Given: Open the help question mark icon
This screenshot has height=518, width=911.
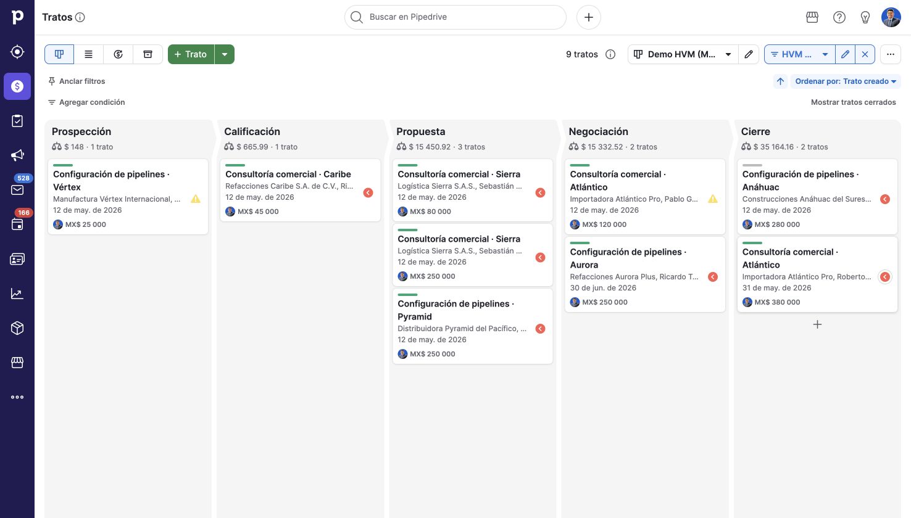Looking at the screenshot, I should point(839,17).
